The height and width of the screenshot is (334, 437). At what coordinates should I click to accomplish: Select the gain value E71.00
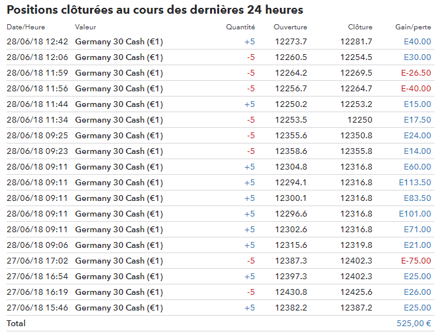point(417,229)
